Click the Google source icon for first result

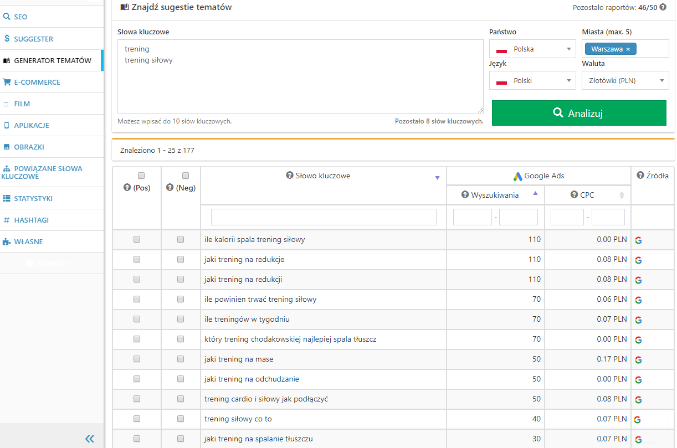coord(638,240)
